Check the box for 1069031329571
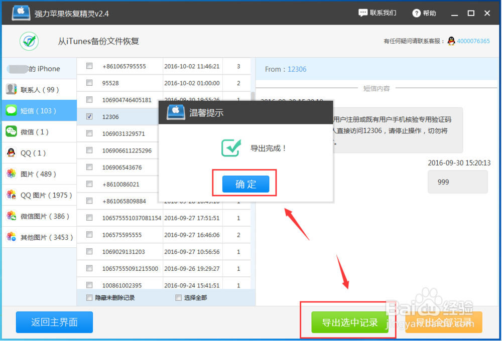The width and height of the screenshot is (502, 341). (x=89, y=133)
